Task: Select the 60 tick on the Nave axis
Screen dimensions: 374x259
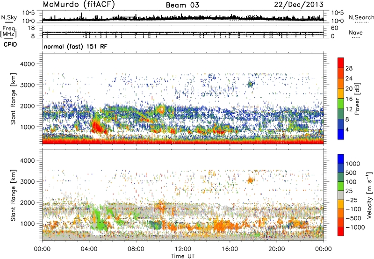Action: tap(334, 28)
